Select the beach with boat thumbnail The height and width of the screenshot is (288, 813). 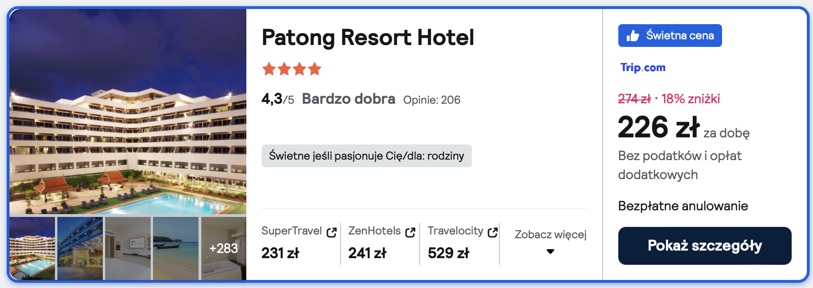click(x=176, y=248)
